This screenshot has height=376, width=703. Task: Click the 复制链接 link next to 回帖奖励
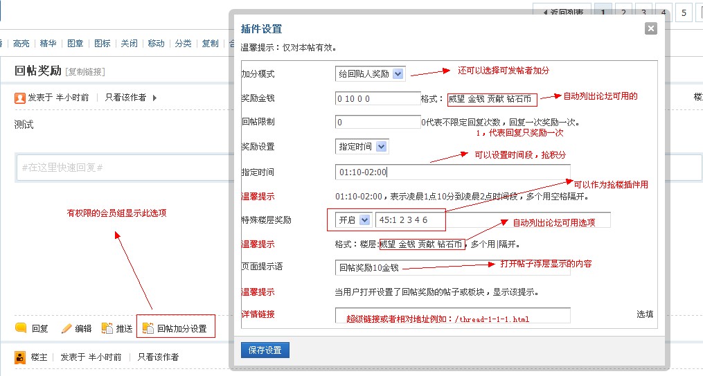click(85, 72)
